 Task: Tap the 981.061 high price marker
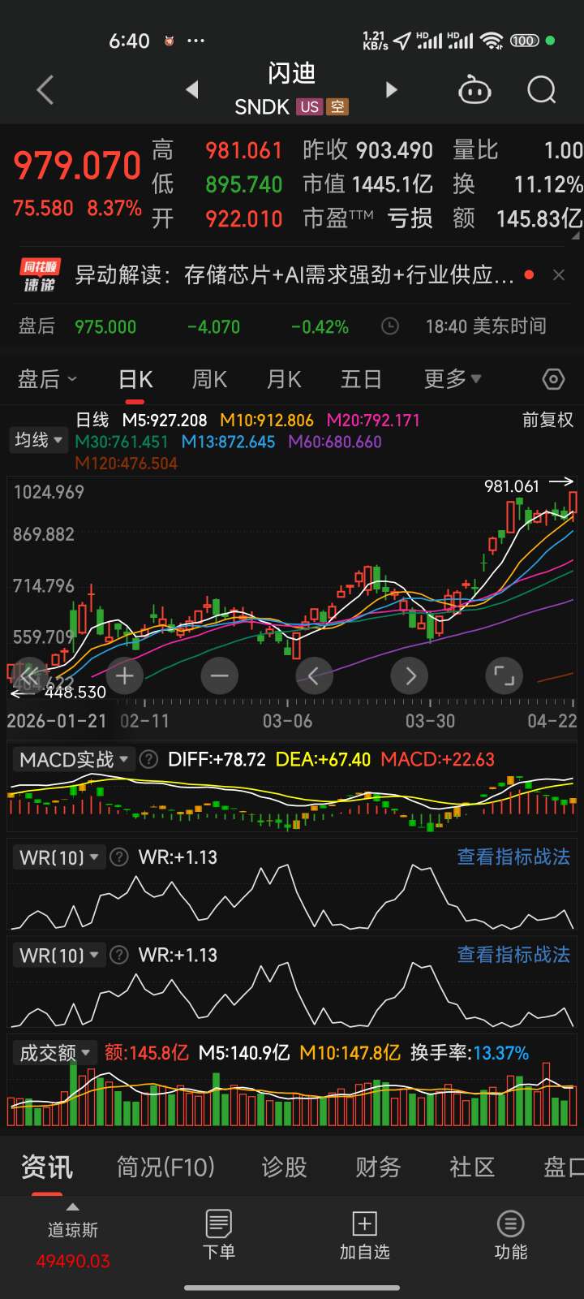coord(512,486)
